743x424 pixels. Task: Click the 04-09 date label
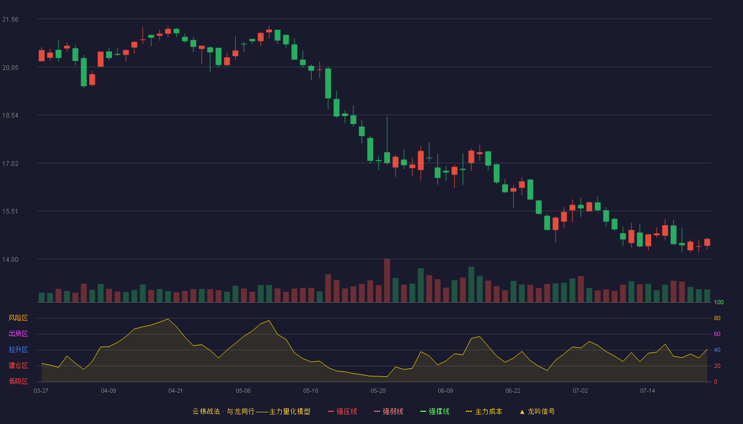click(108, 391)
